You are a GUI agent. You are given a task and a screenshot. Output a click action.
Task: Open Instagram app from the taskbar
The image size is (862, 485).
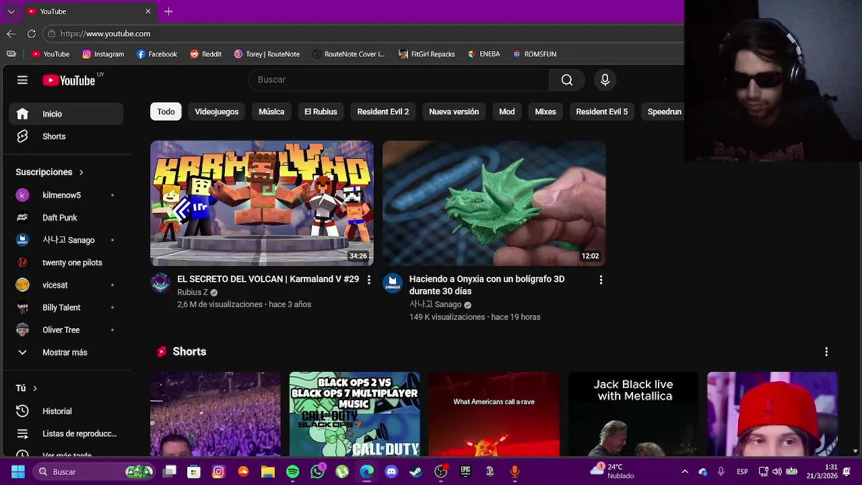219,472
